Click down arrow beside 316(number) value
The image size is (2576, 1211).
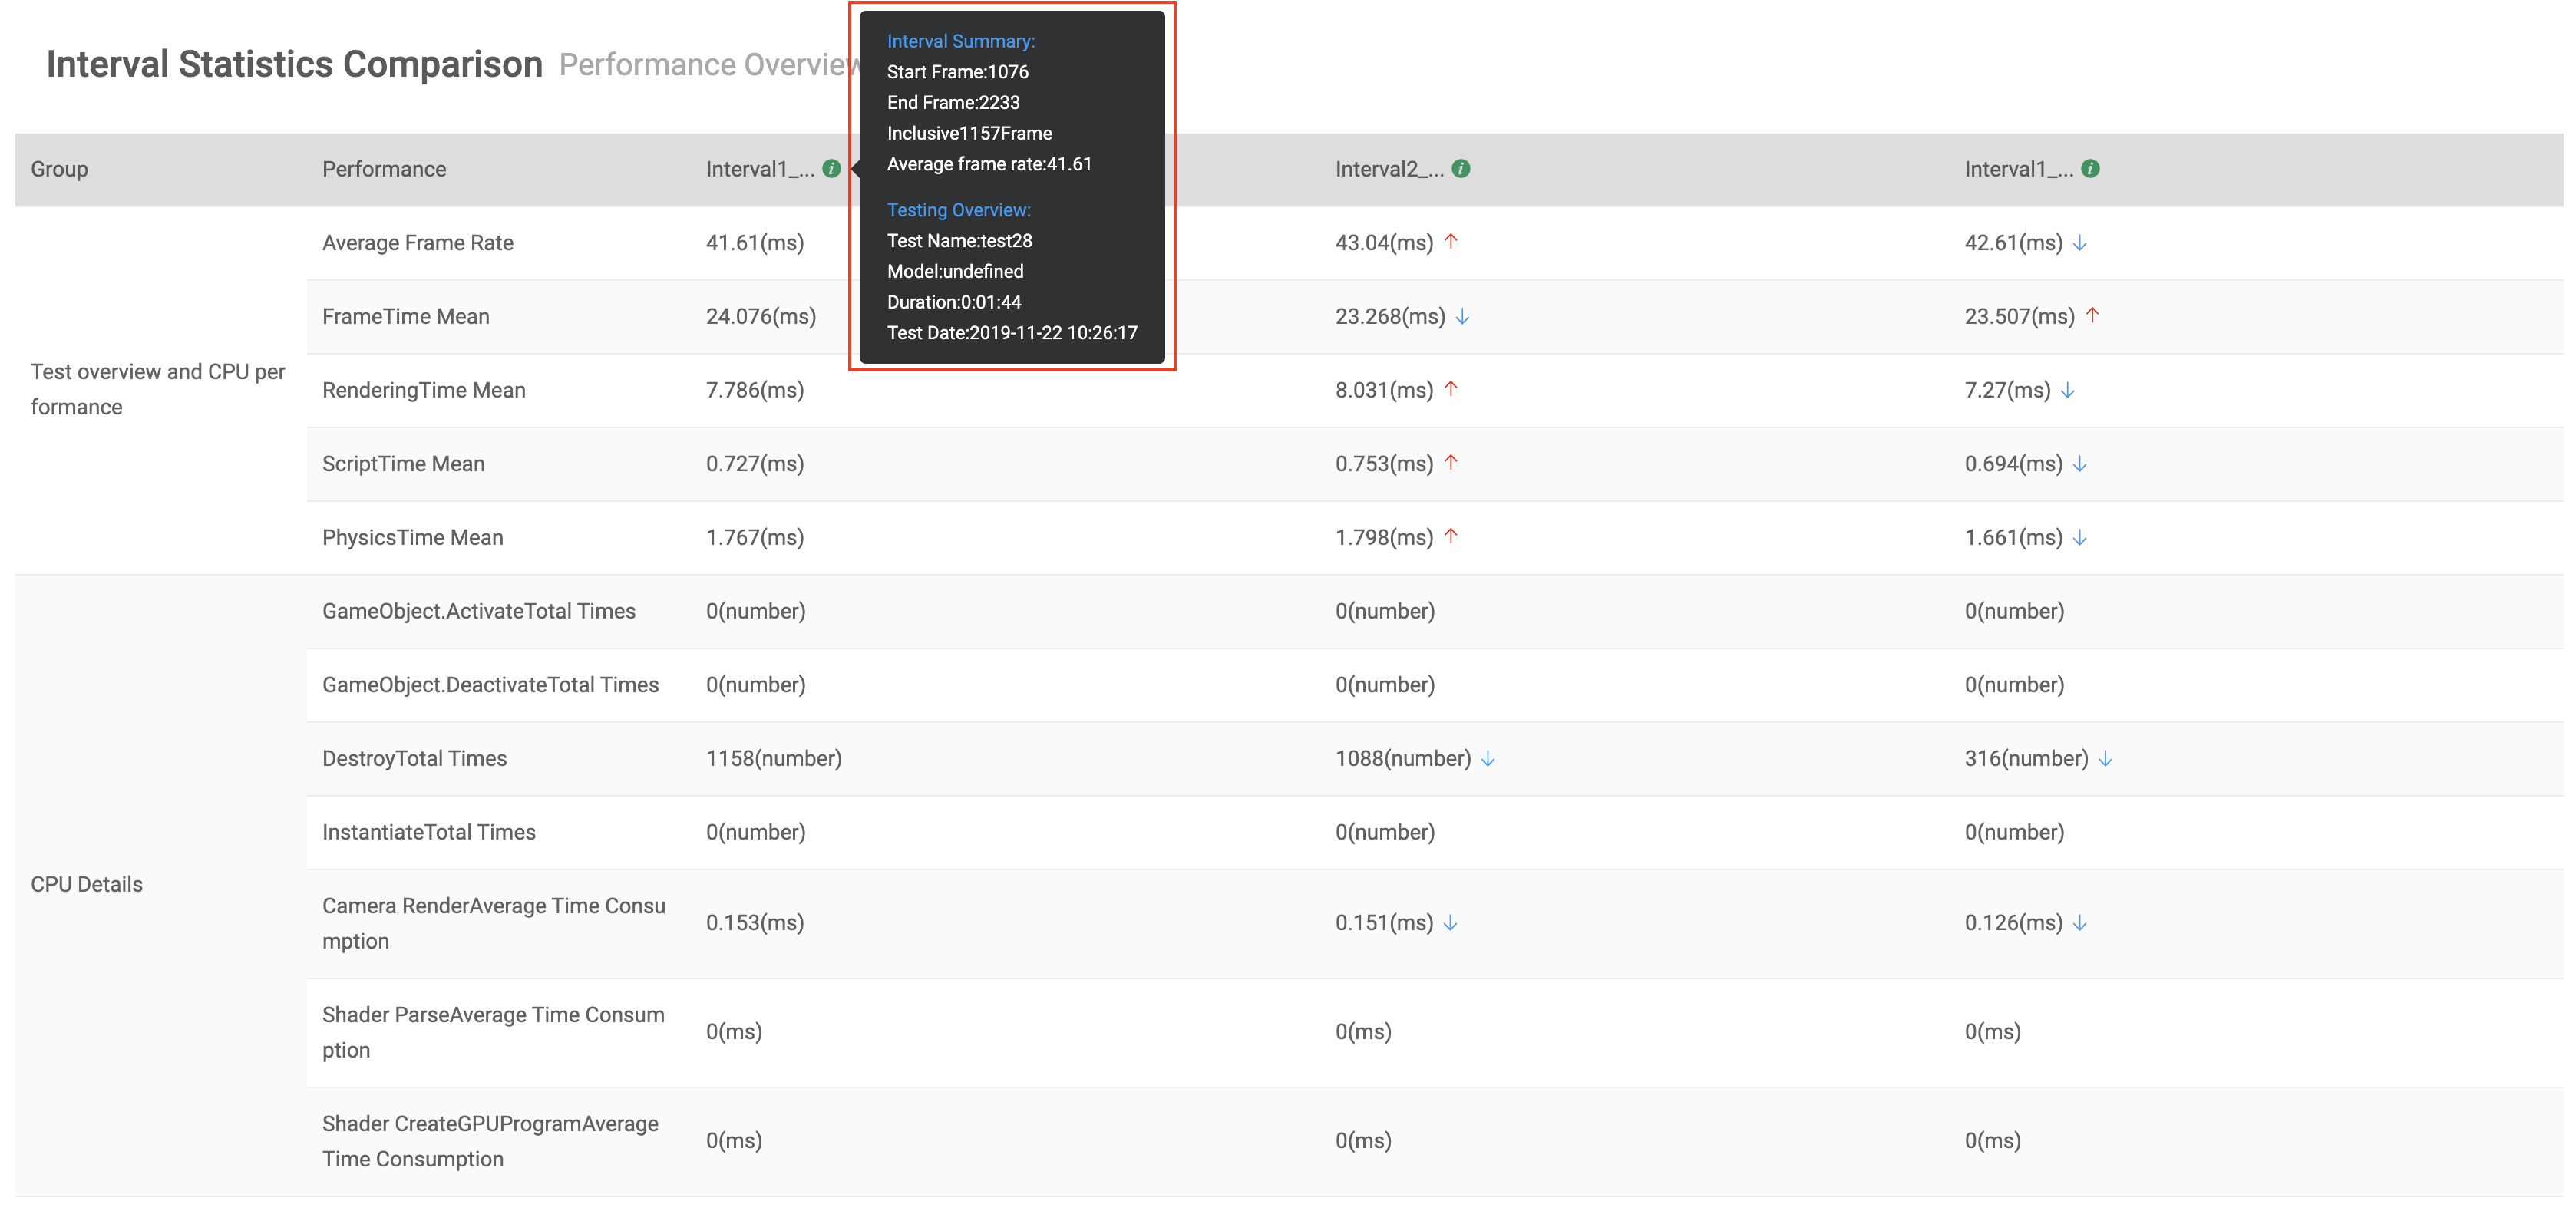2105,759
